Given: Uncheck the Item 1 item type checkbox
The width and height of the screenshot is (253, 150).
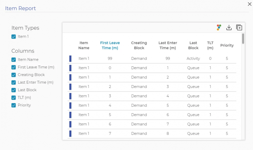Looking at the screenshot, I should (14, 37).
